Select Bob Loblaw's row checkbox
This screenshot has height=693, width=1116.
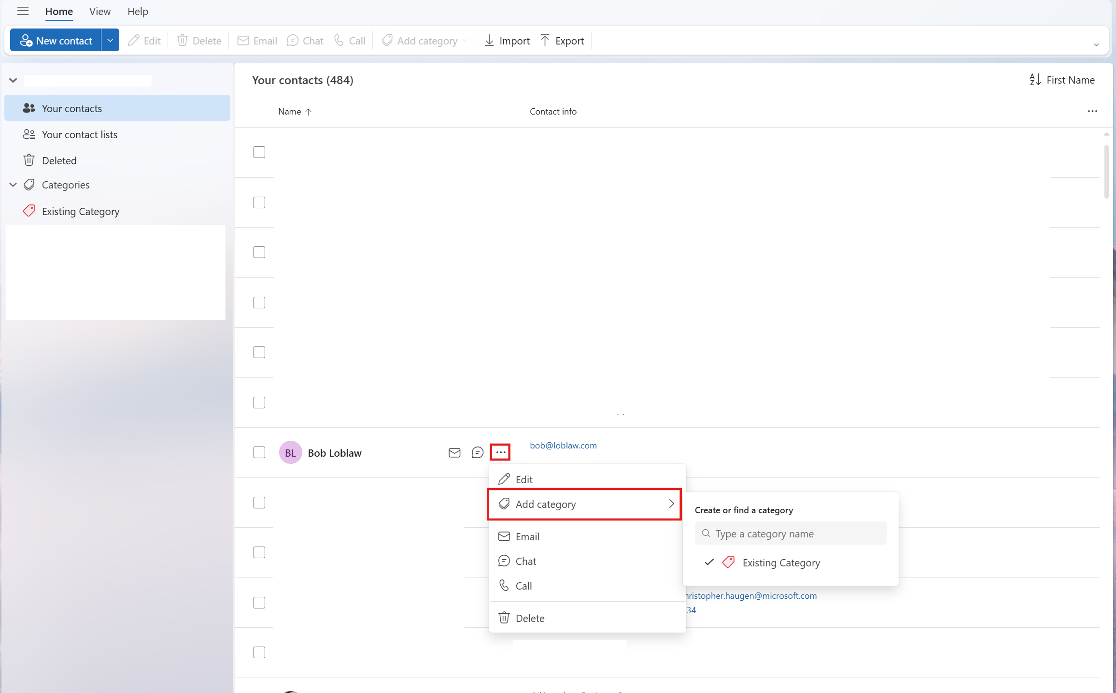(259, 452)
